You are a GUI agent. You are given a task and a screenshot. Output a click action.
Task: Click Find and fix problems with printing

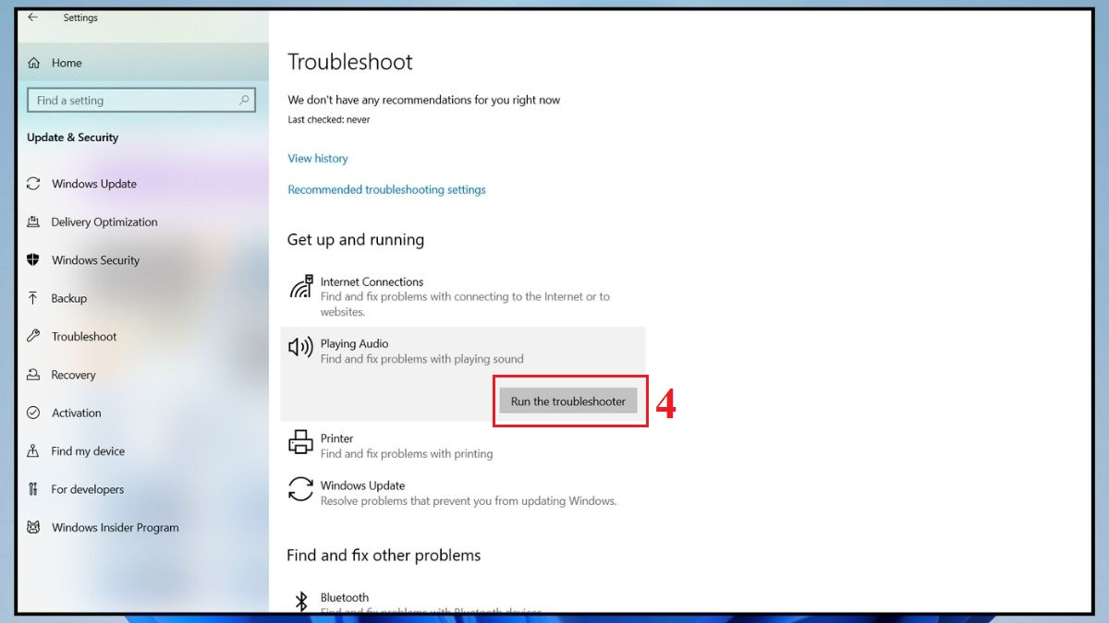click(x=407, y=454)
